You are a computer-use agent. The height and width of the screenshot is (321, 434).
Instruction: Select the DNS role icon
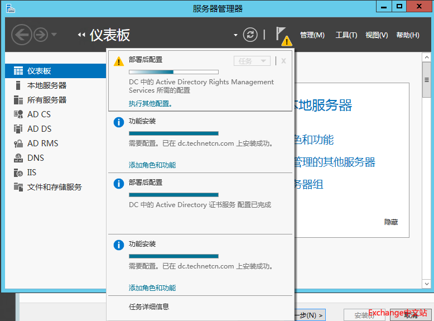(x=18, y=158)
